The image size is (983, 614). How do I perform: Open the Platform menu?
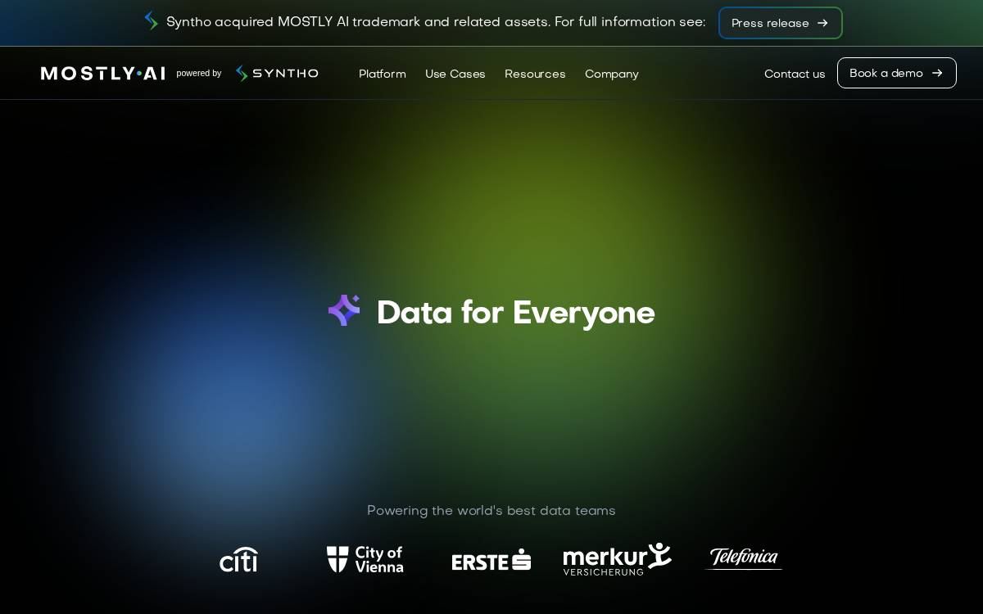pos(383,74)
